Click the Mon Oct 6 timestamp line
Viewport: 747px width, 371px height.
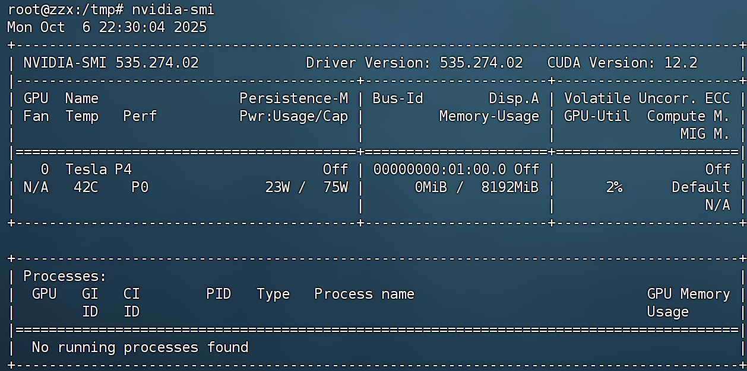tap(107, 27)
